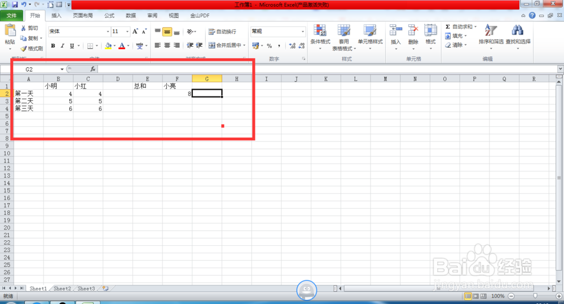Click 自动求和 AutoSum button
The width and height of the screenshot is (564, 304).
pyautogui.click(x=459, y=27)
